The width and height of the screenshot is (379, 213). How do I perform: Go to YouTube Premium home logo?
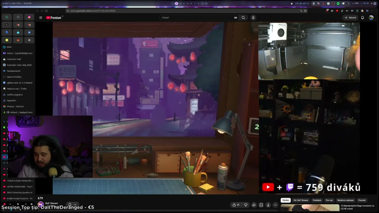pyautogui.click(x=54, y=18)
